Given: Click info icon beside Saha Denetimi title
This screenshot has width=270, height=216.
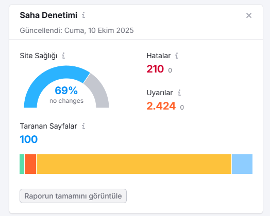Looking at the screenshot, I should click(x=83, y=15).
